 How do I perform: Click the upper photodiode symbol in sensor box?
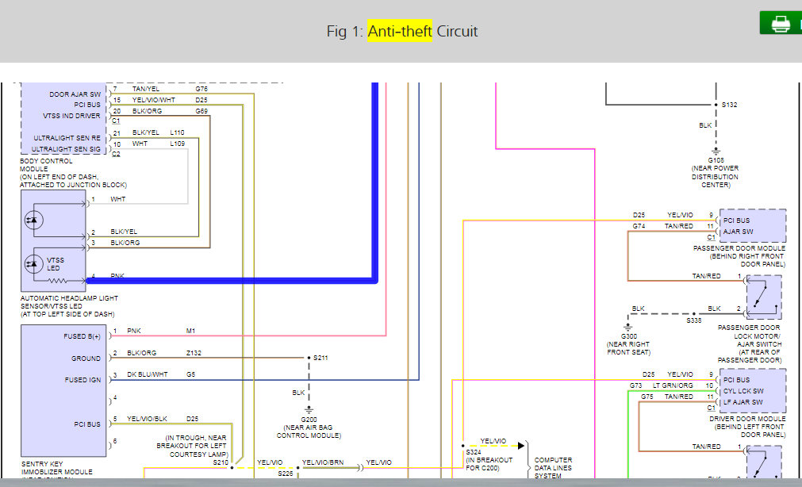34,220
